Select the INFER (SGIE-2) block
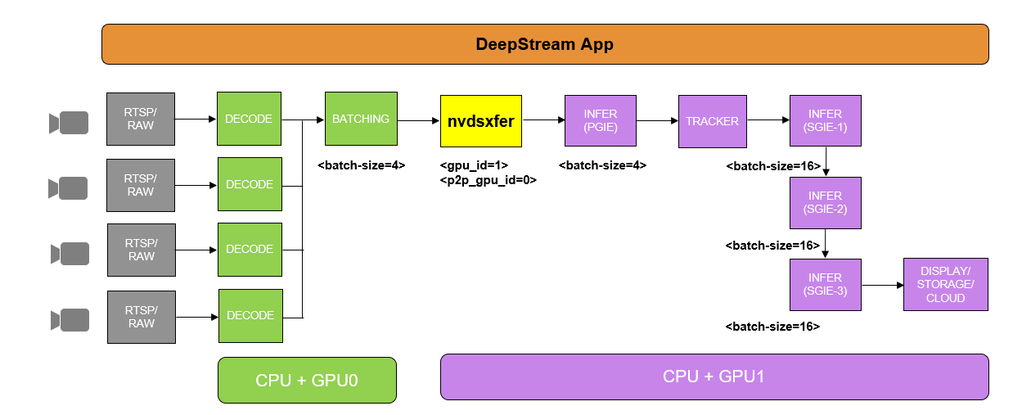 coord(825,202)
